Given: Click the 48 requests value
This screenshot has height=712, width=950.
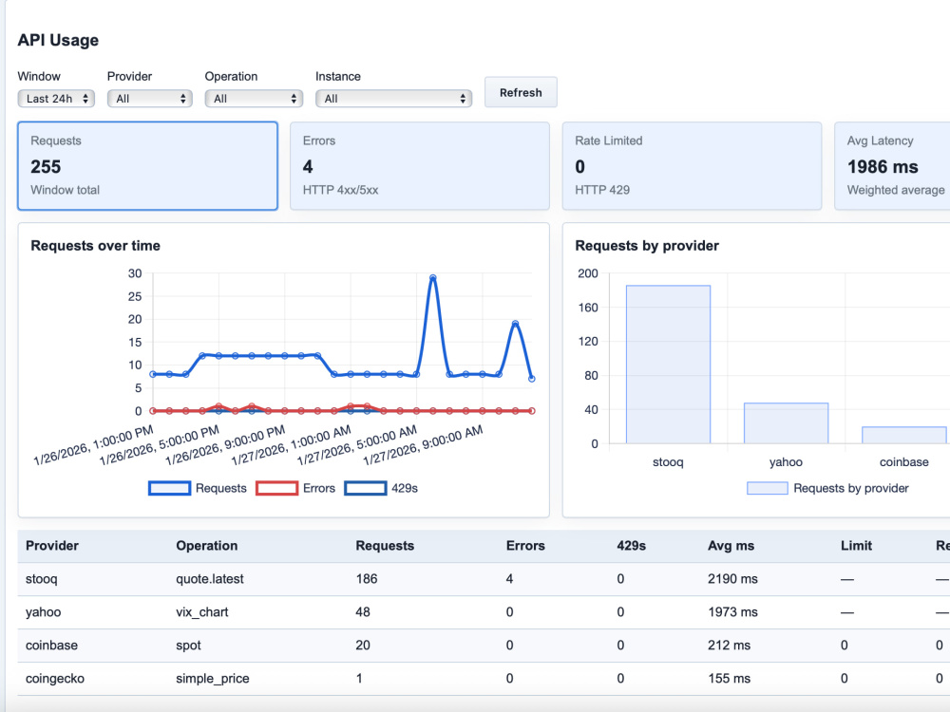Looking at the screenshot, I should tap(363, 612).
